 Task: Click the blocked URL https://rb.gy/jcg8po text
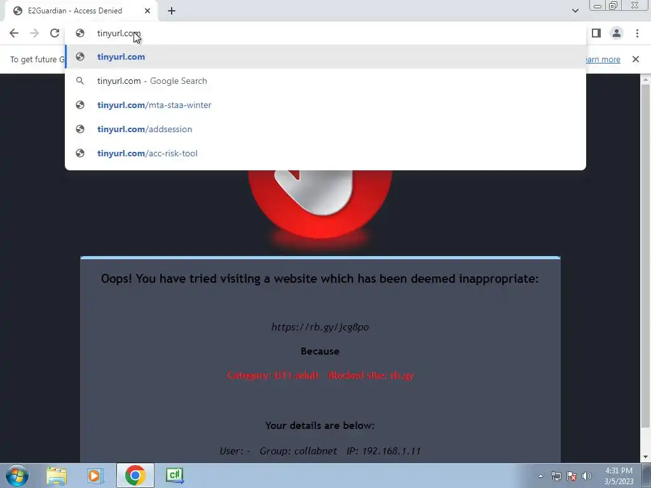coord(320,327)
